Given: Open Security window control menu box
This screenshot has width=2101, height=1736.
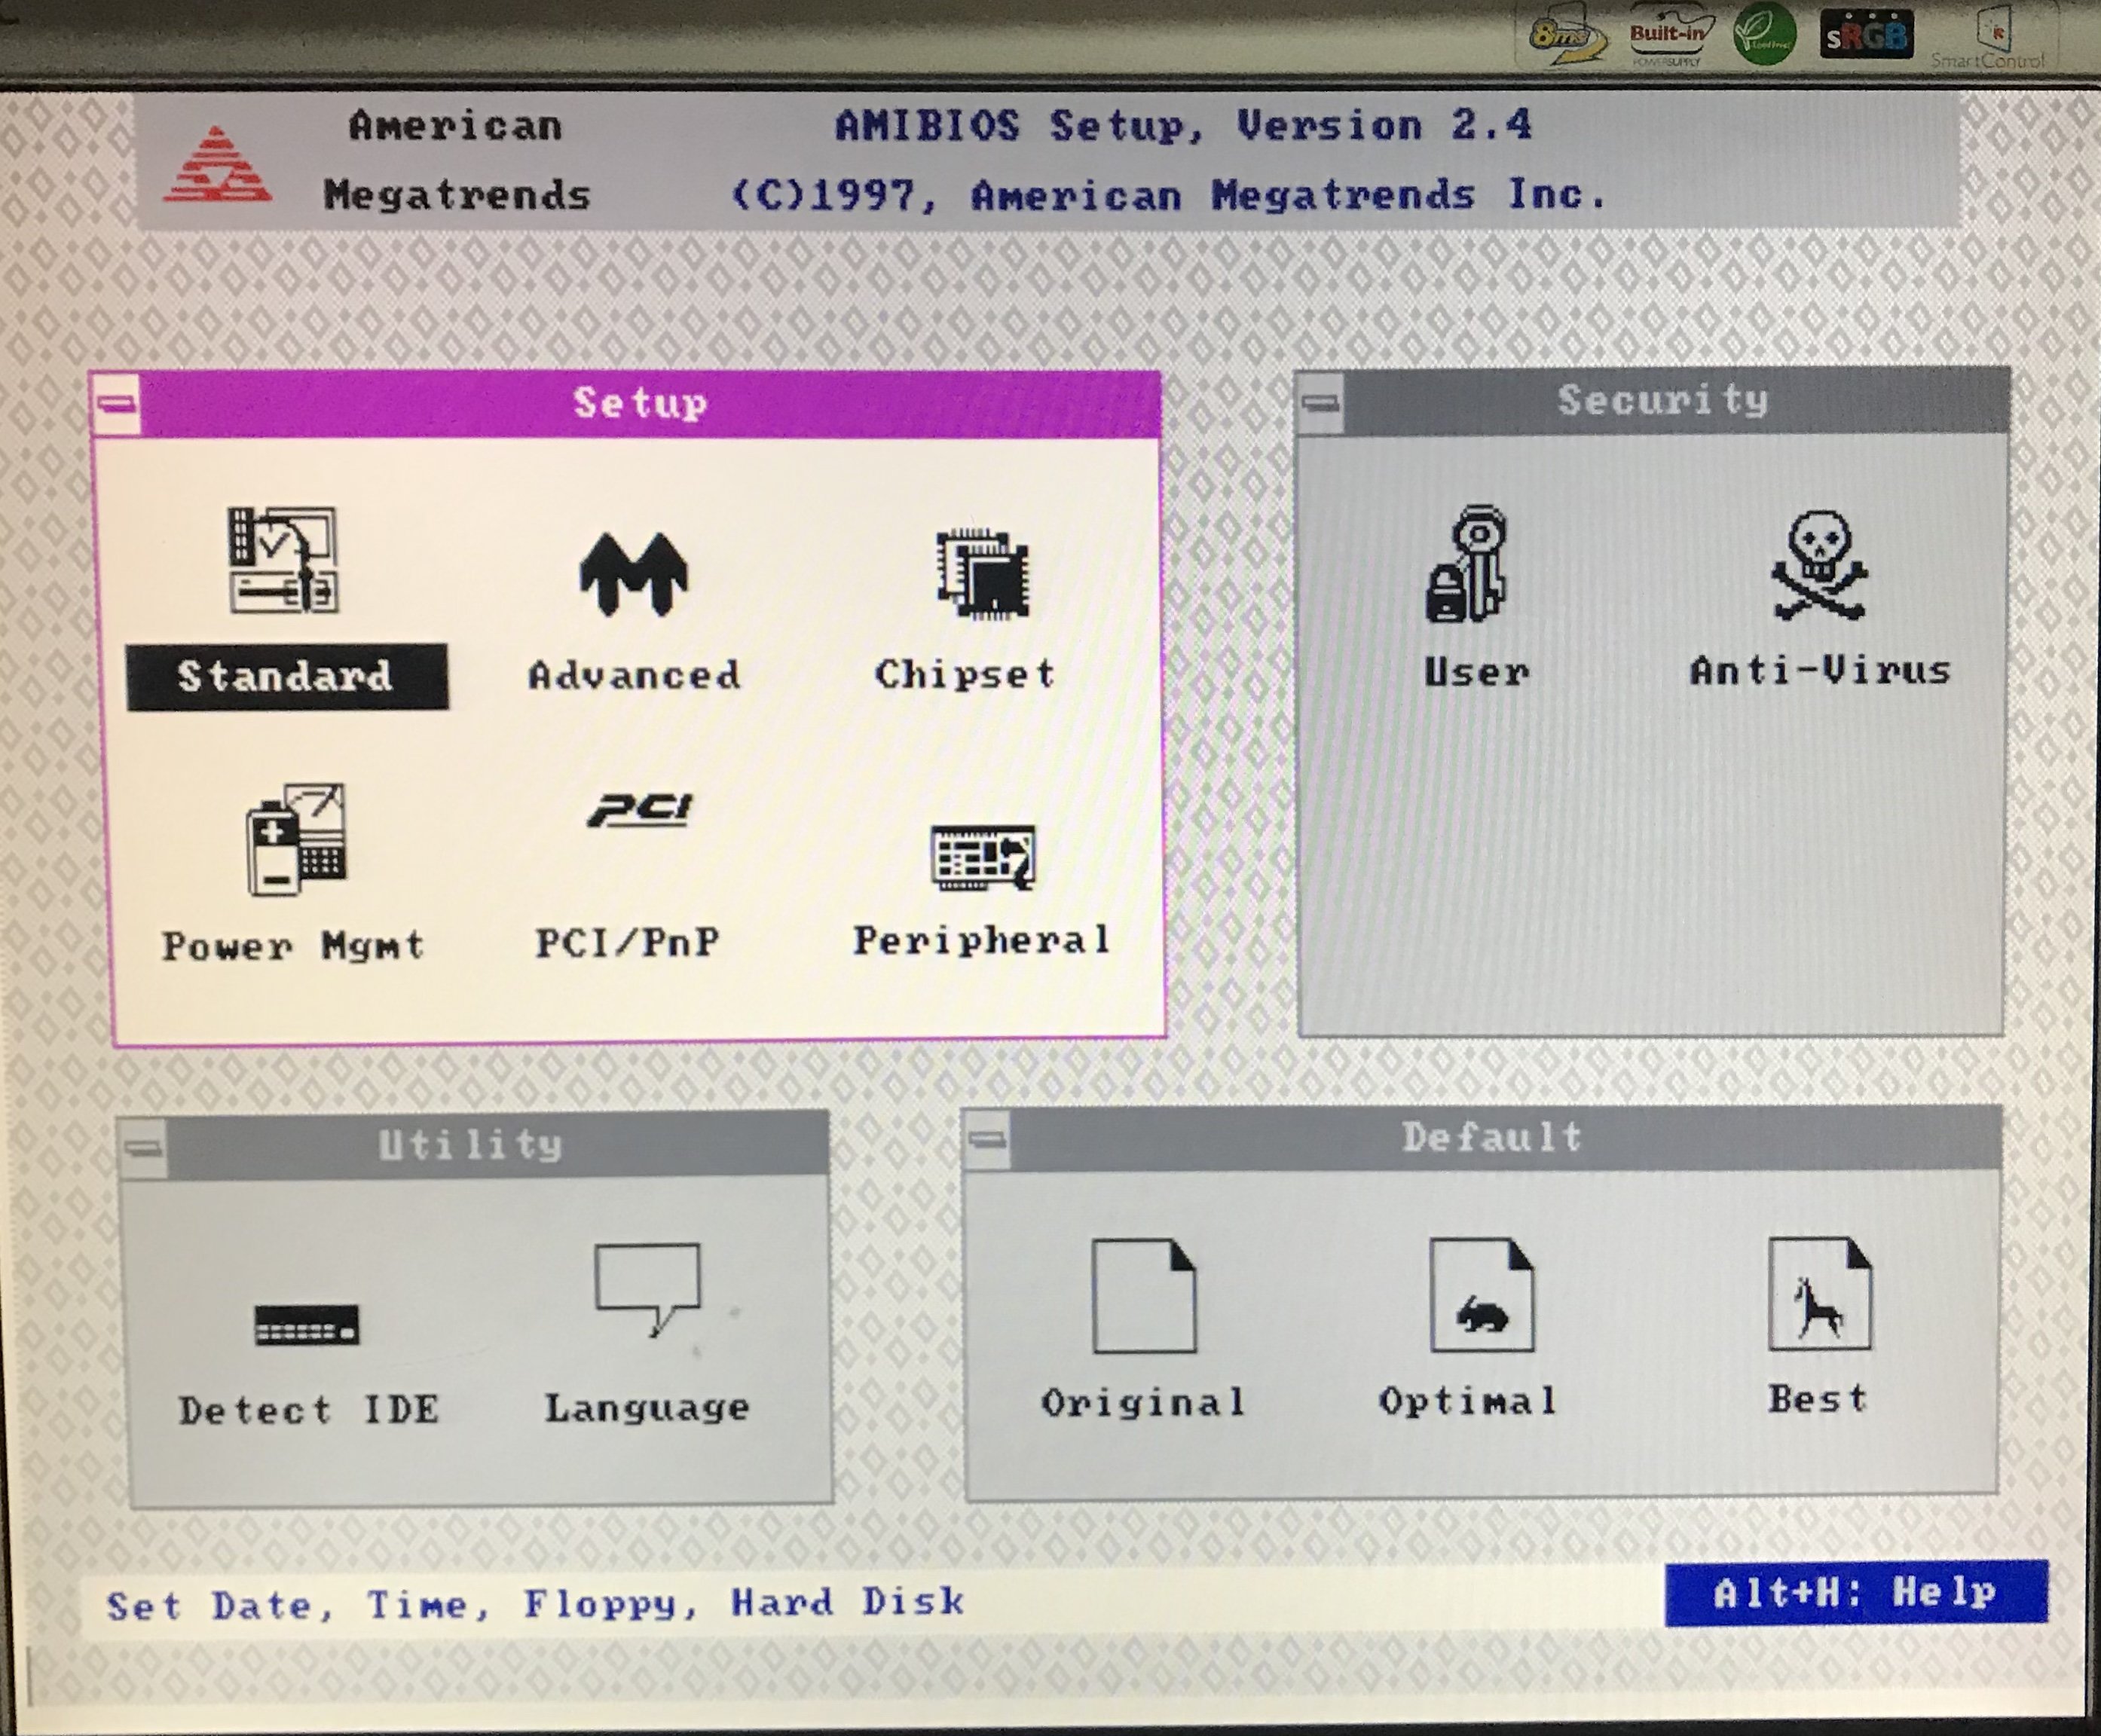Looking at the screenshot, I should tap(1320, 403).
